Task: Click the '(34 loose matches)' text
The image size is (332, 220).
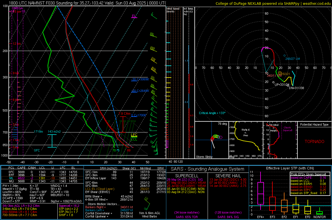Action: [187, 212]
